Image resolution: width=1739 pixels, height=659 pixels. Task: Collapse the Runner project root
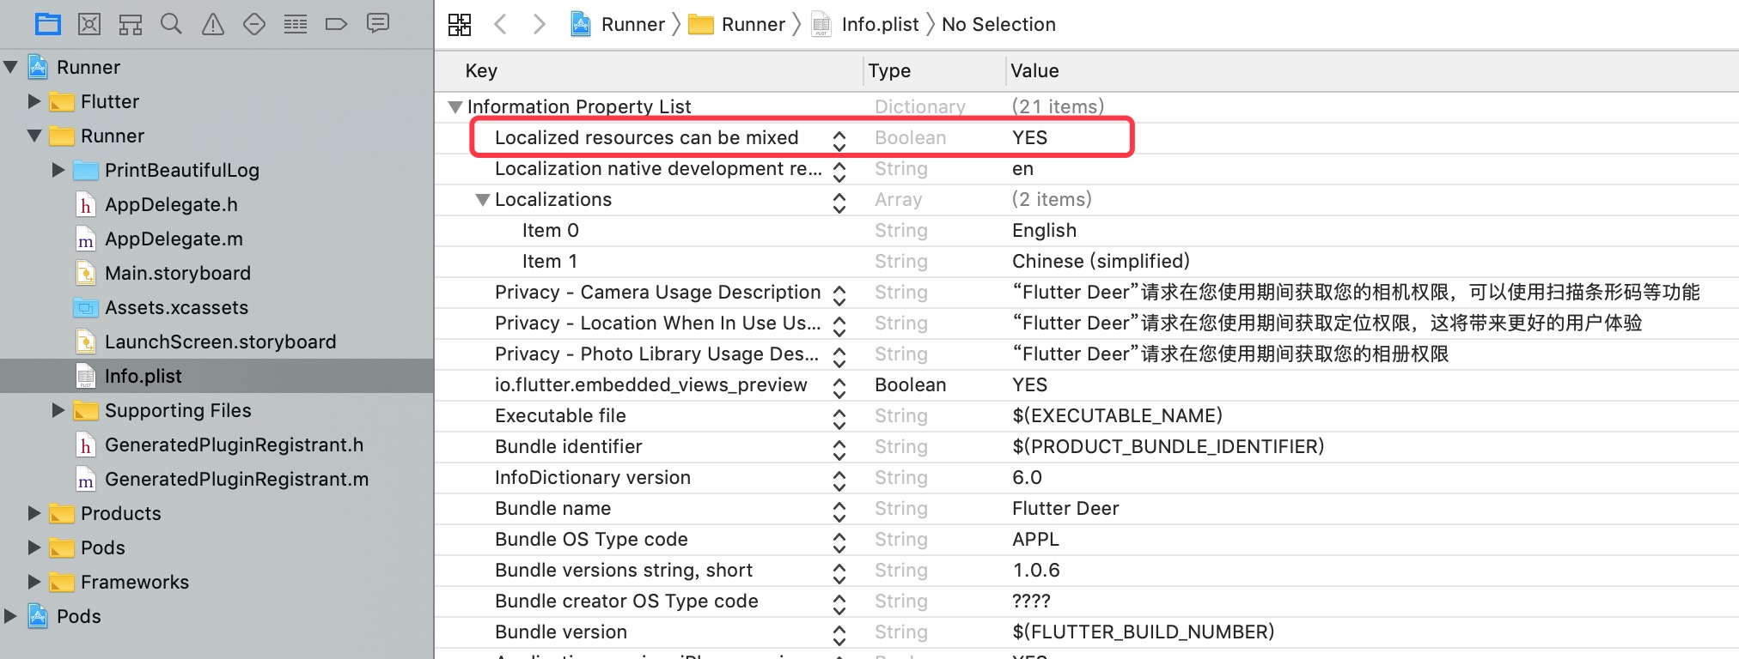(10, 67)
